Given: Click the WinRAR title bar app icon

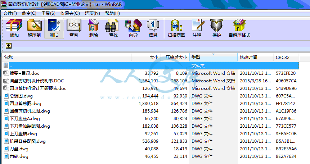Looking at the screenshot, I should point(3,4).
